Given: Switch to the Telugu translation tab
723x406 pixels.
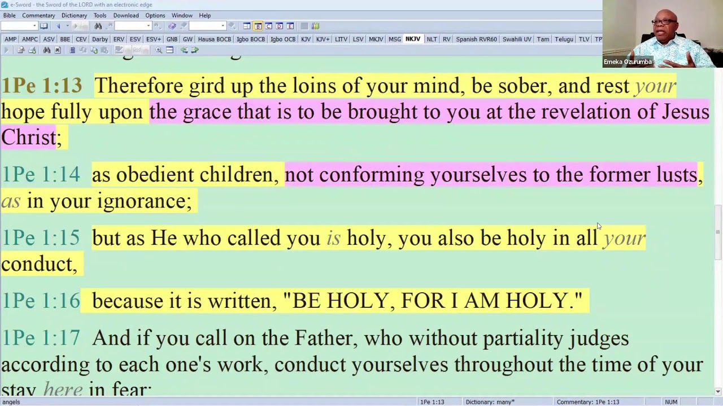Looking at the screenshot, I should click(564, 39).
